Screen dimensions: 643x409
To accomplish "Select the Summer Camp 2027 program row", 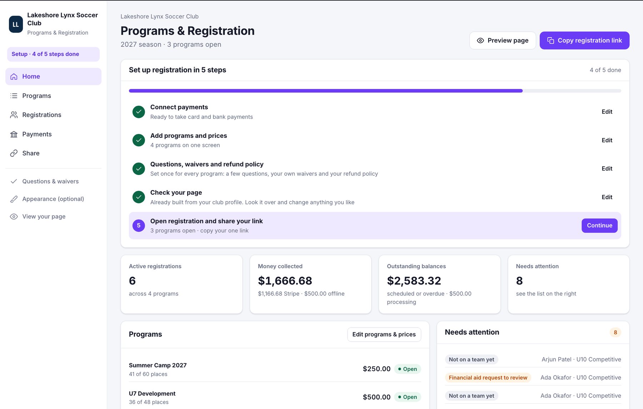I will coord(275,369).
